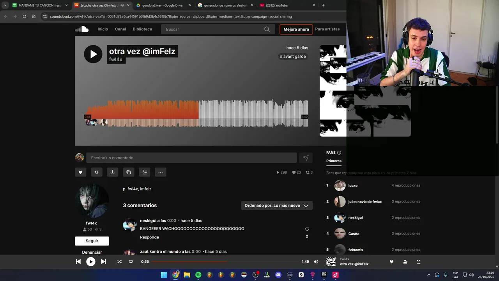
Task: Open Epic Games from taskbar
Action: [x=324, y=275]
